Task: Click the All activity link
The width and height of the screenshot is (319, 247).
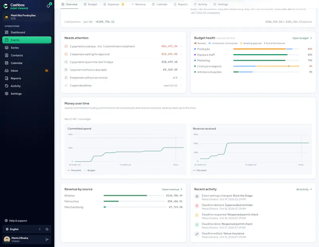Action: pos(304,190)
